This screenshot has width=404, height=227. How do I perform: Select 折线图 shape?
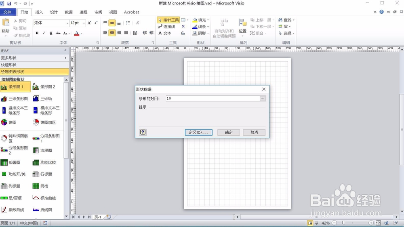click(x=42, y=210)
